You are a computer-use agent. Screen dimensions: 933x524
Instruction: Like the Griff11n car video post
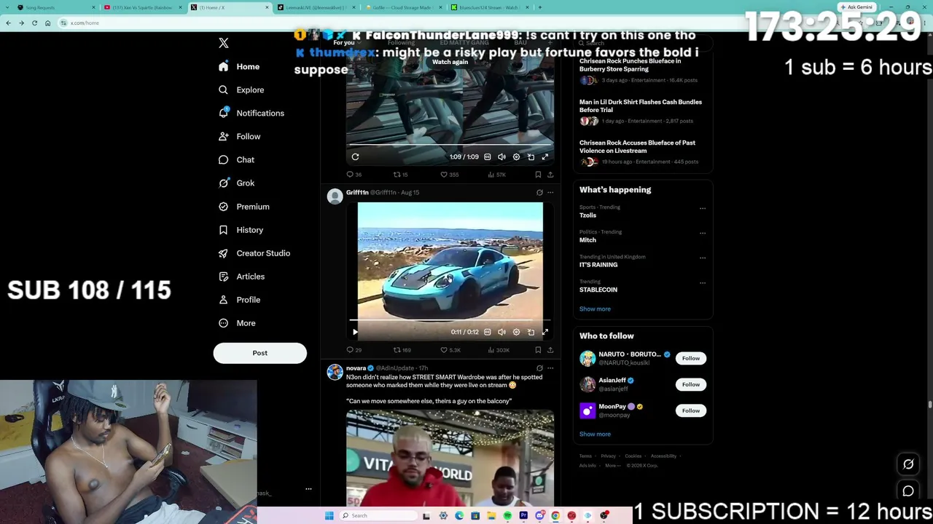pos(450,350)
